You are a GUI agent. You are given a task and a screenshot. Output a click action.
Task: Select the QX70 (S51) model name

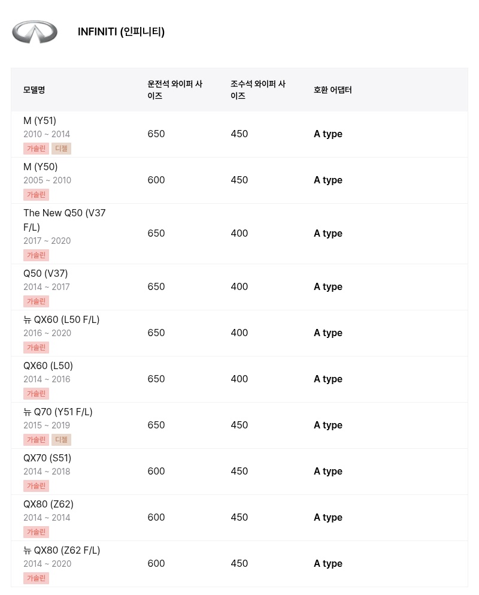point(47,458)
